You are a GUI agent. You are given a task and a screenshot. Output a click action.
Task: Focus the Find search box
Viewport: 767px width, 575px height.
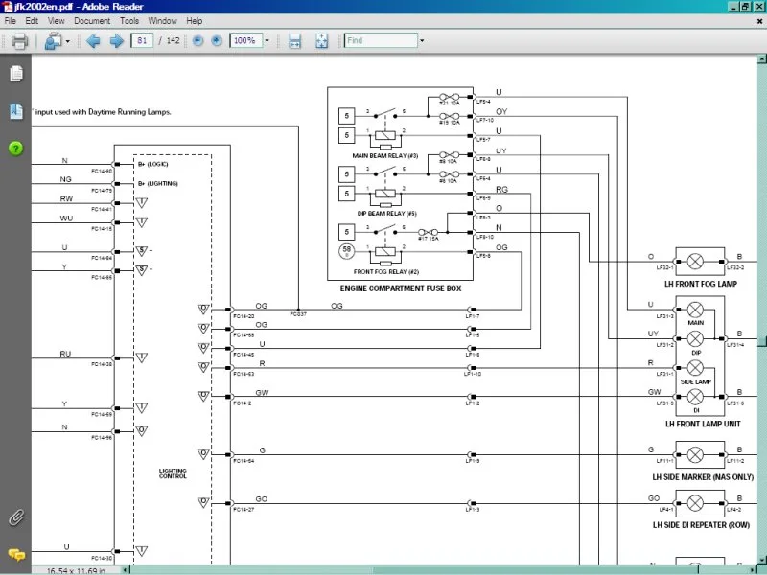click(381, 40)
